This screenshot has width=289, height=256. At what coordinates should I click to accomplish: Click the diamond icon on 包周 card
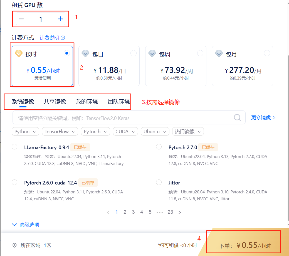pos(152,54)
